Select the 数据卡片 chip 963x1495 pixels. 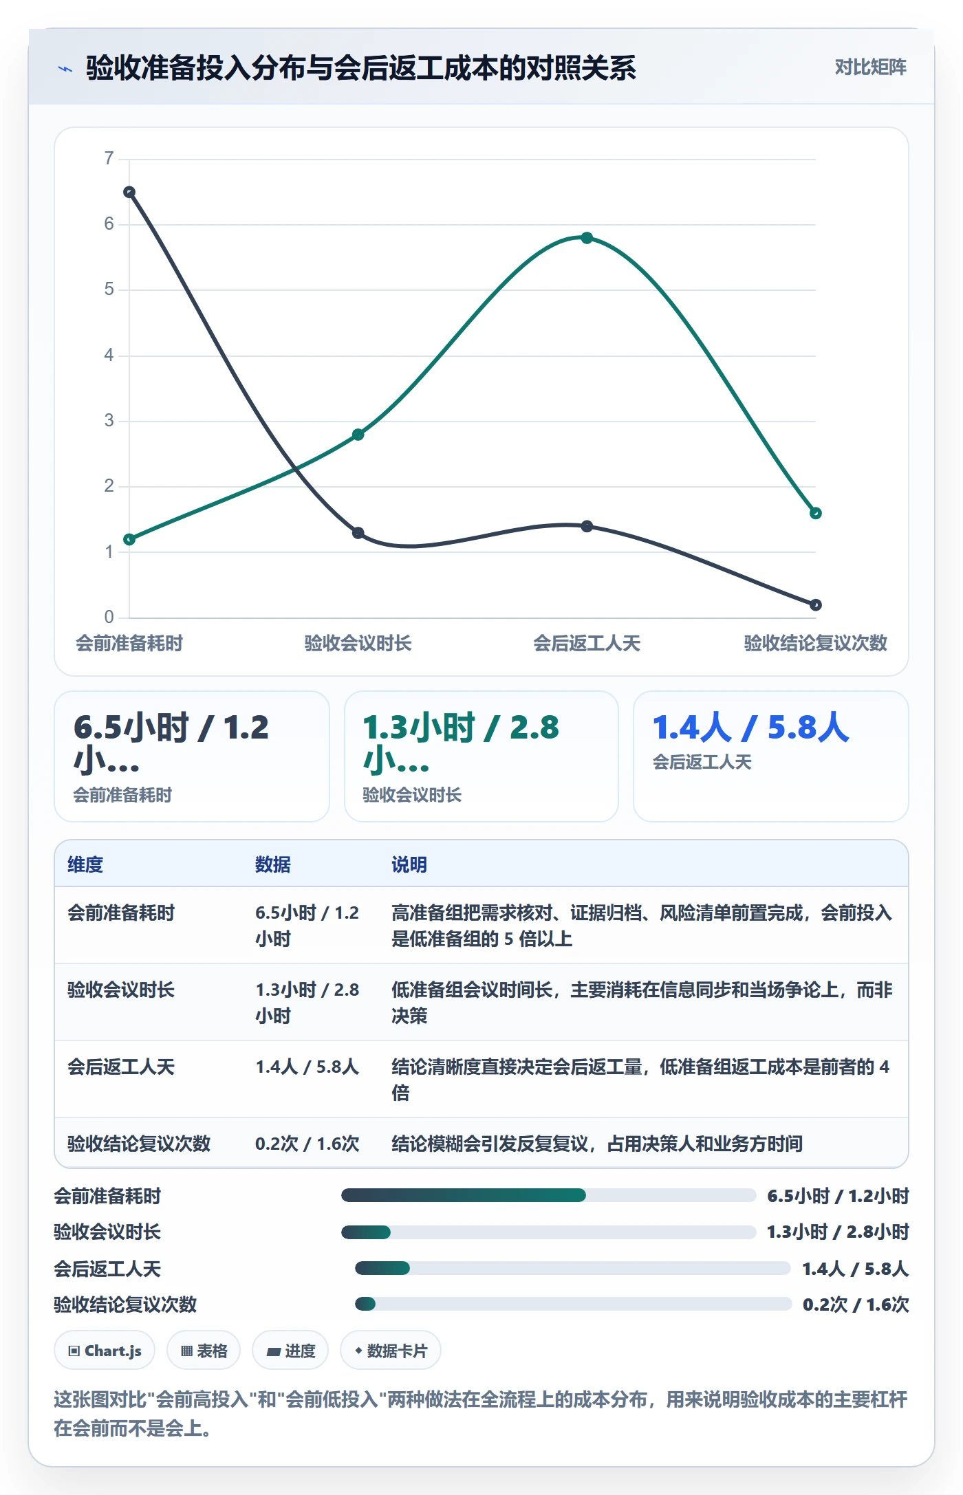(x=391, y=1351)
